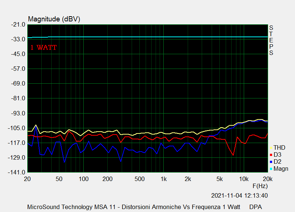Click the 50 frequency axis label
The height and width of the screenshot is (212, 295).
pos(59,179)
